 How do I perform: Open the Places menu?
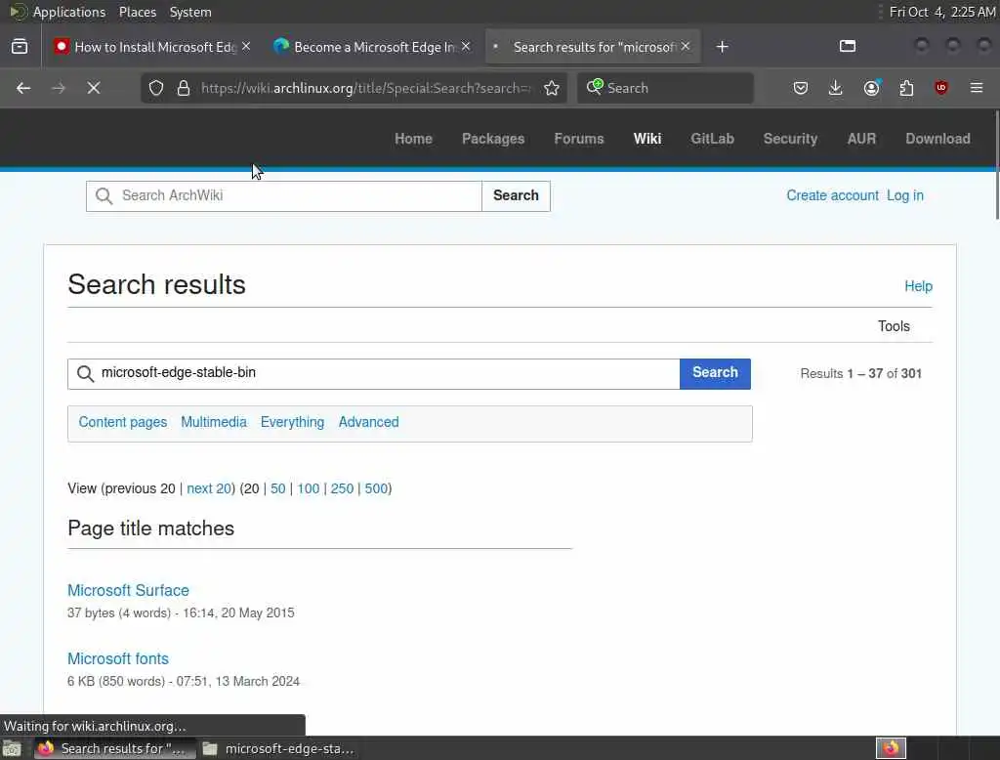pyautogui.click(x=138, y=12)
